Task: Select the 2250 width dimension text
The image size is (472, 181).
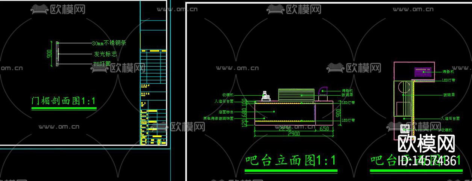Action: [x=285, y=129]
